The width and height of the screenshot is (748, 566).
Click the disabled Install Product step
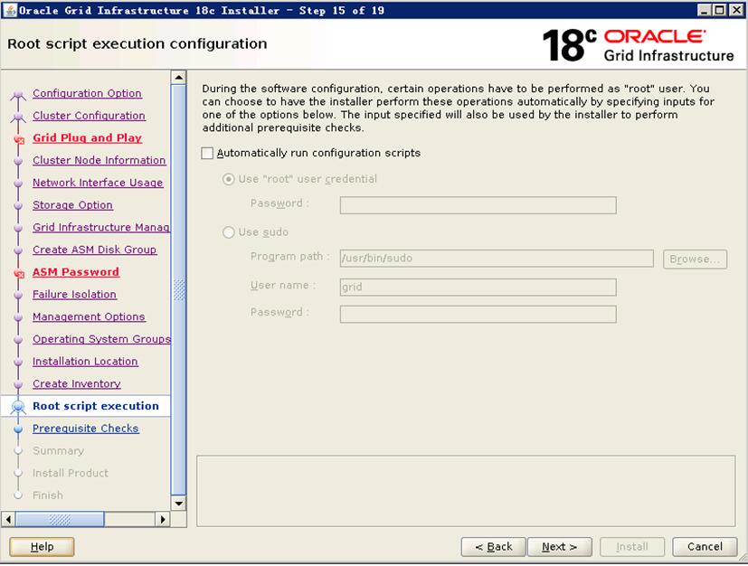point(71,474)
